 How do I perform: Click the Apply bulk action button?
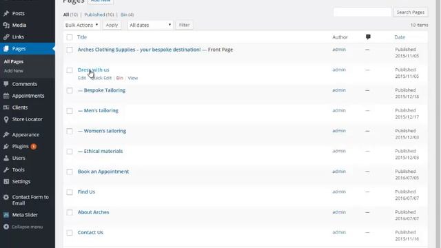112,25
